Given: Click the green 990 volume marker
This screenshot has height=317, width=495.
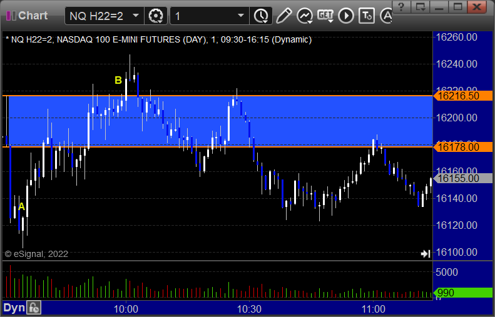Looking at the screenshot, I should (462, 293).
